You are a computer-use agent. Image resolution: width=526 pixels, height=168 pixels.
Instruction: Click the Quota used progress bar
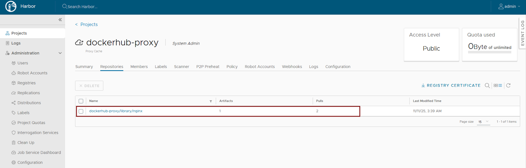pyautogui.click(x=490, y=52)
